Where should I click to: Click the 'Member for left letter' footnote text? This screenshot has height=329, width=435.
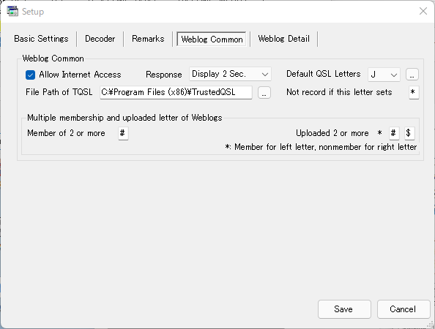[321, 147]
